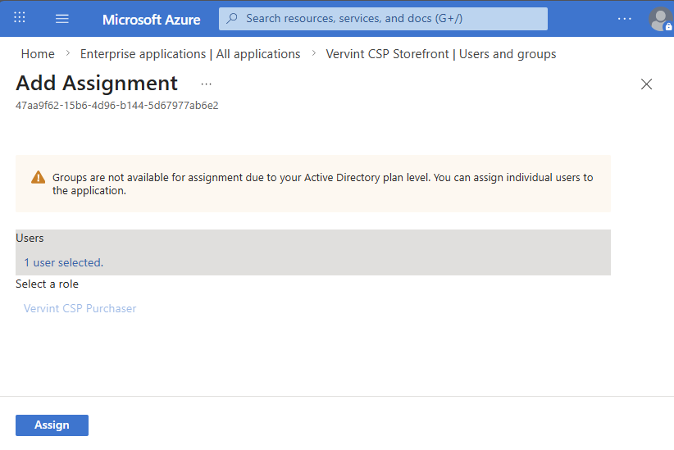674x450 pixels.
Task: Open the account profile avatar
Action: 660,20
